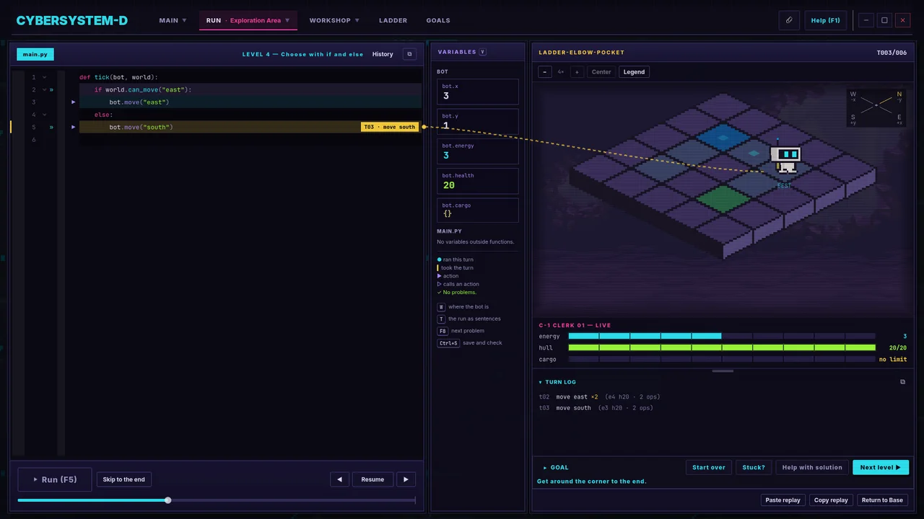Click the paperclip icon beside Help
924x519 pixels.
click(x=789, y=20)
